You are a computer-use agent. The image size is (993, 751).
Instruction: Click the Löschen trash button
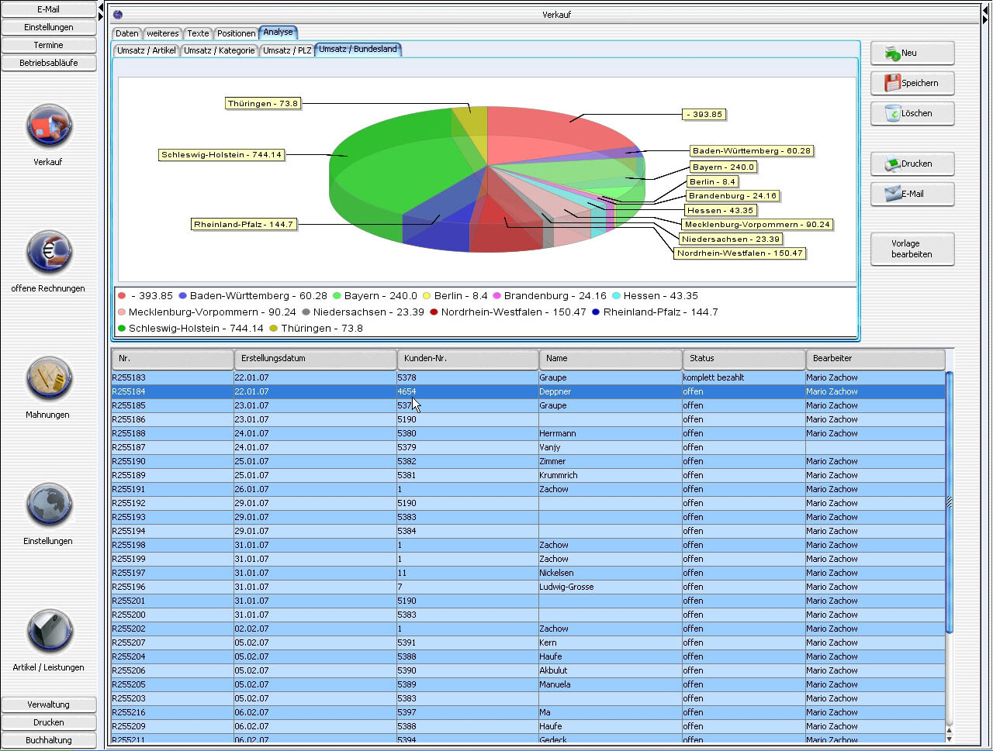[912, 113]
